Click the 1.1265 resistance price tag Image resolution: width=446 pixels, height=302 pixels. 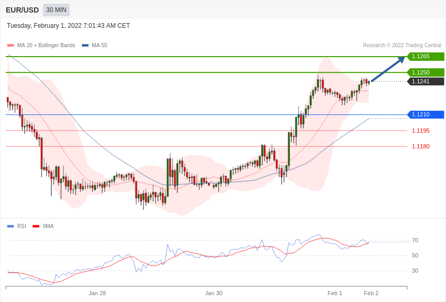click(426, 56)
